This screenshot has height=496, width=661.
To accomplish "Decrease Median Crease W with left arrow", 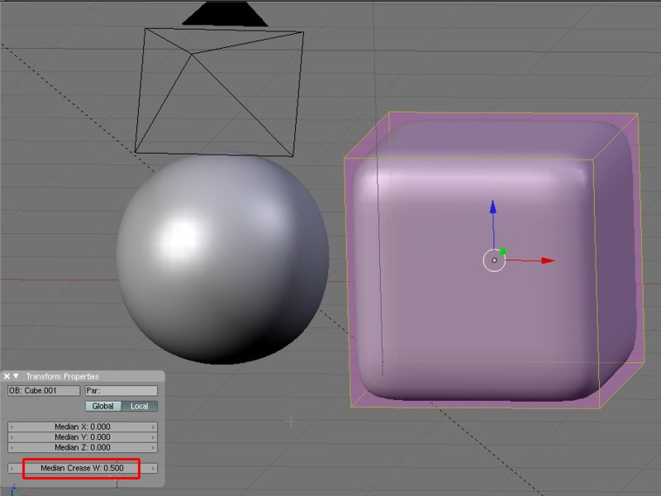I will click(12, 468).
